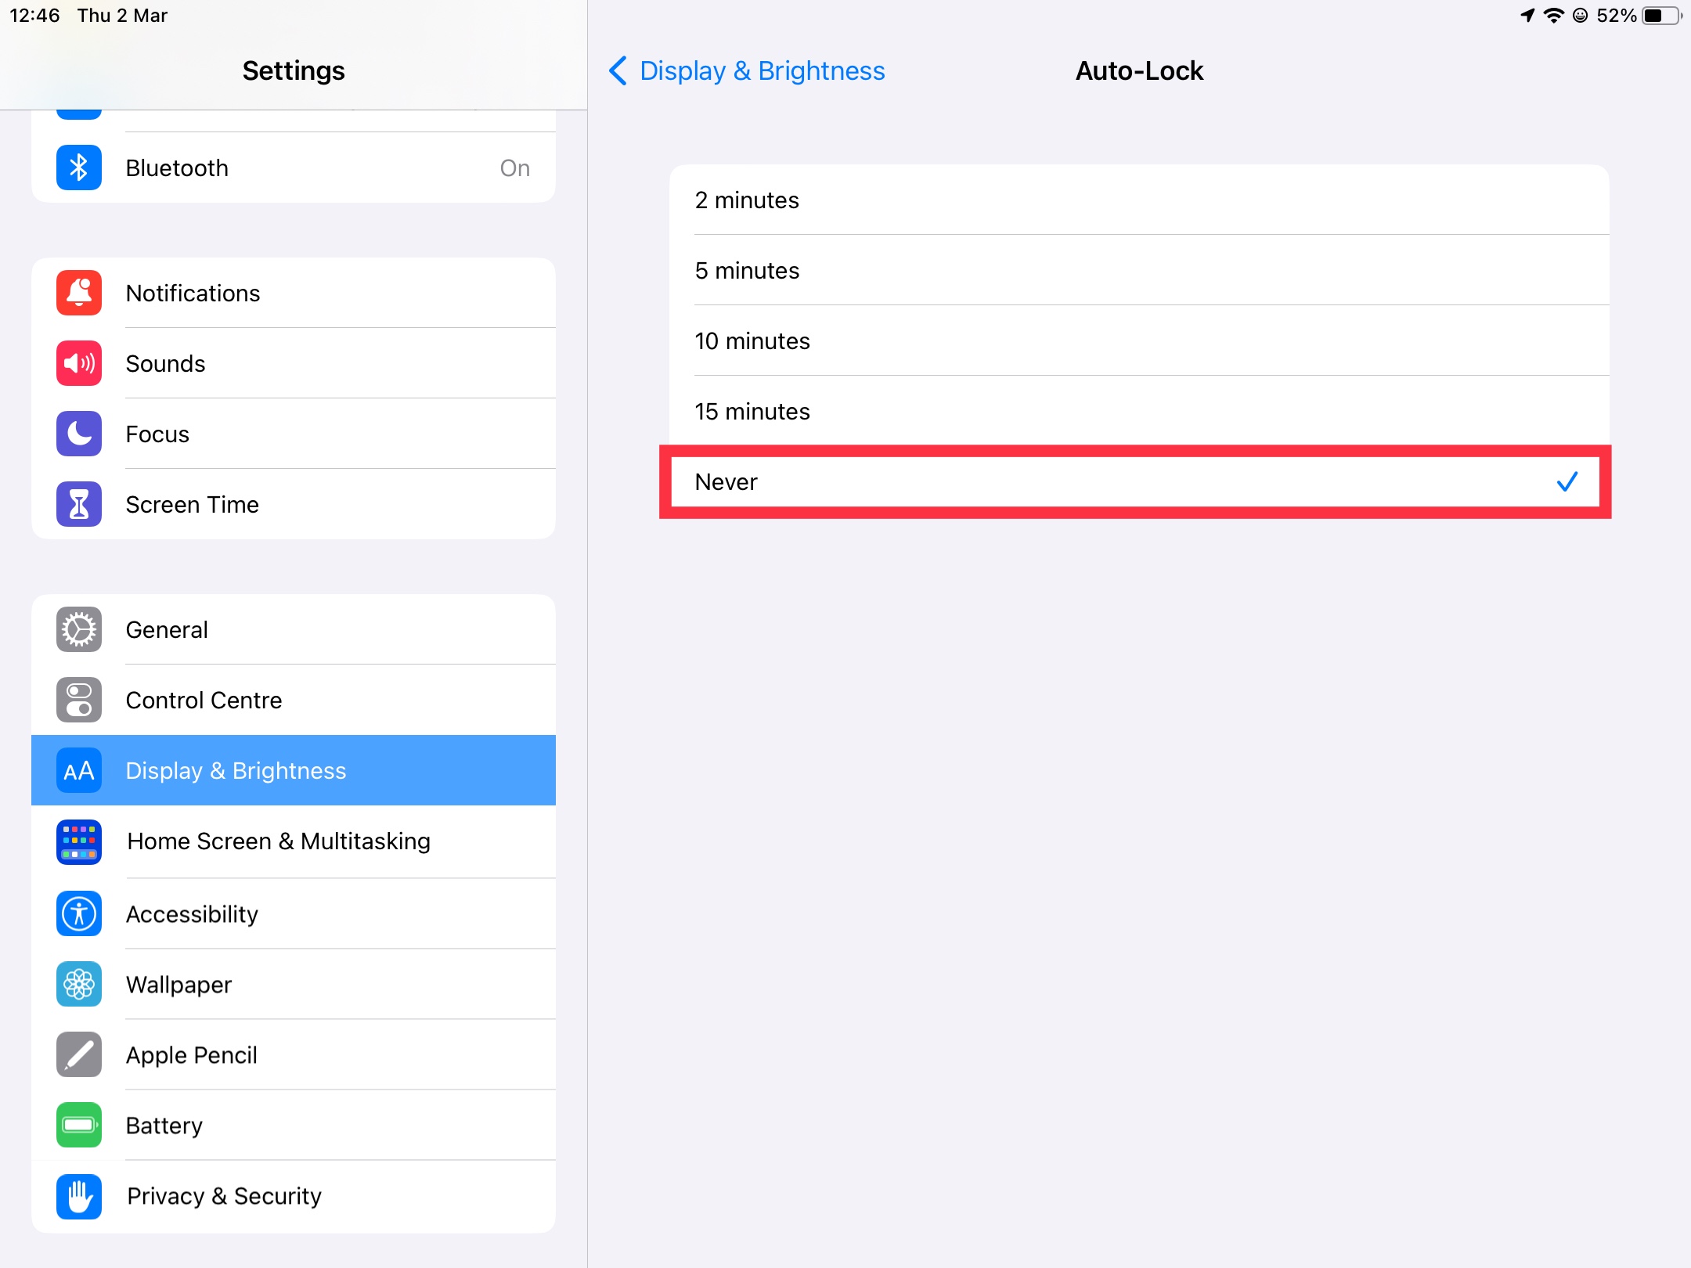1691x1268 pixels.
Task: Tap the Apple Pencil icon
Action: point(79,1054)
